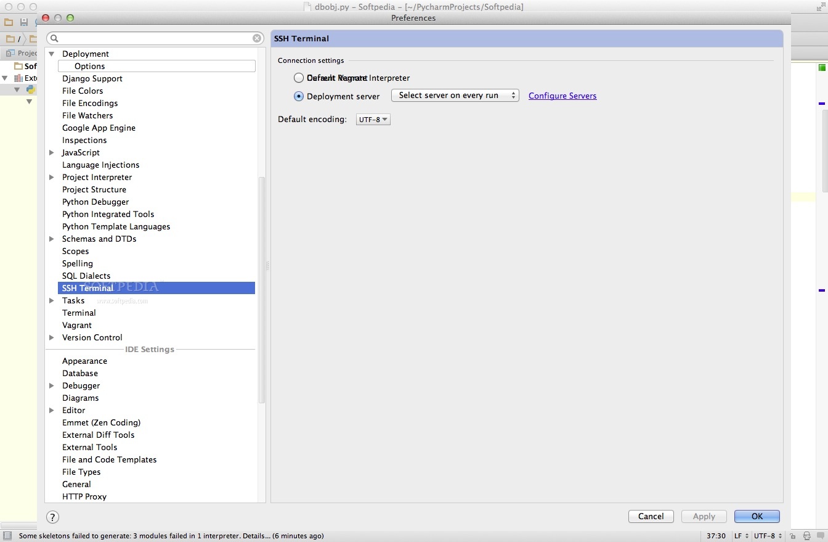This screenshot has height=542, width=828.
Task: Click the magnifier icon in the search field
Action: tap(55, 38)
